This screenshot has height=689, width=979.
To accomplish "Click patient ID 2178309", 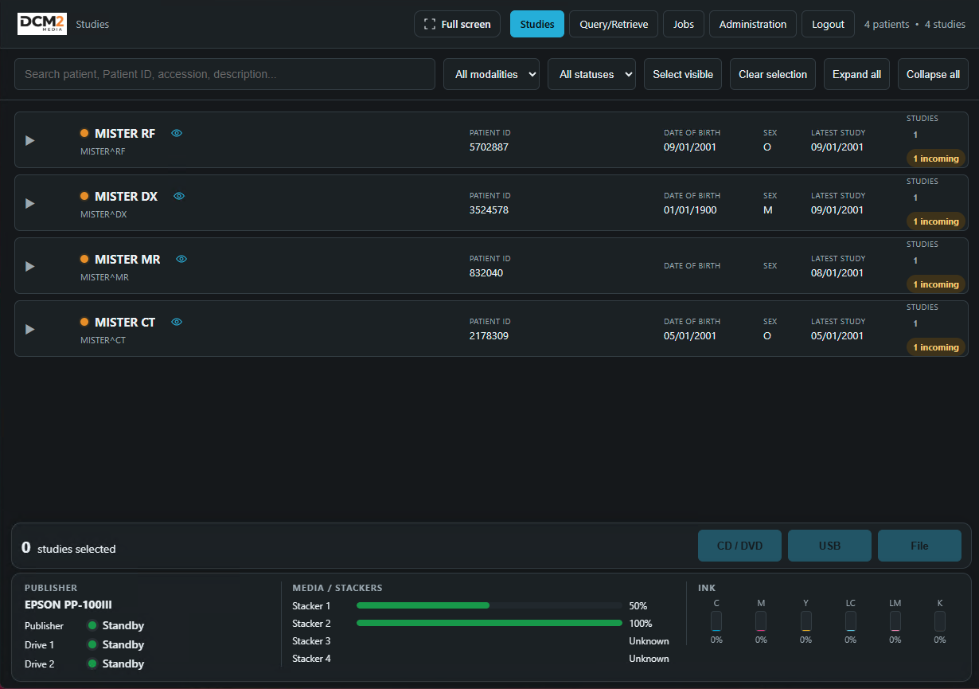I will [489, 336].
